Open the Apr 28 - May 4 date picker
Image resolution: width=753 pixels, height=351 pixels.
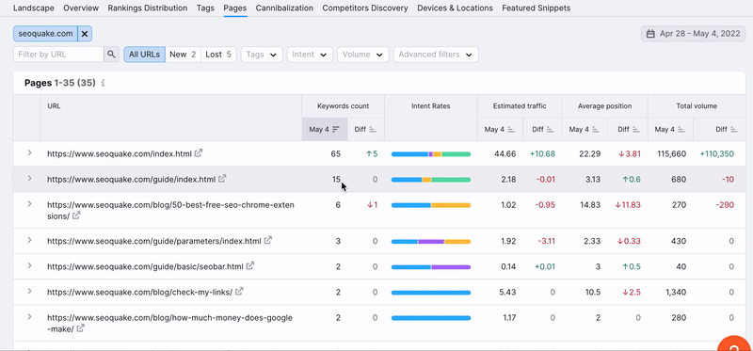693,34
